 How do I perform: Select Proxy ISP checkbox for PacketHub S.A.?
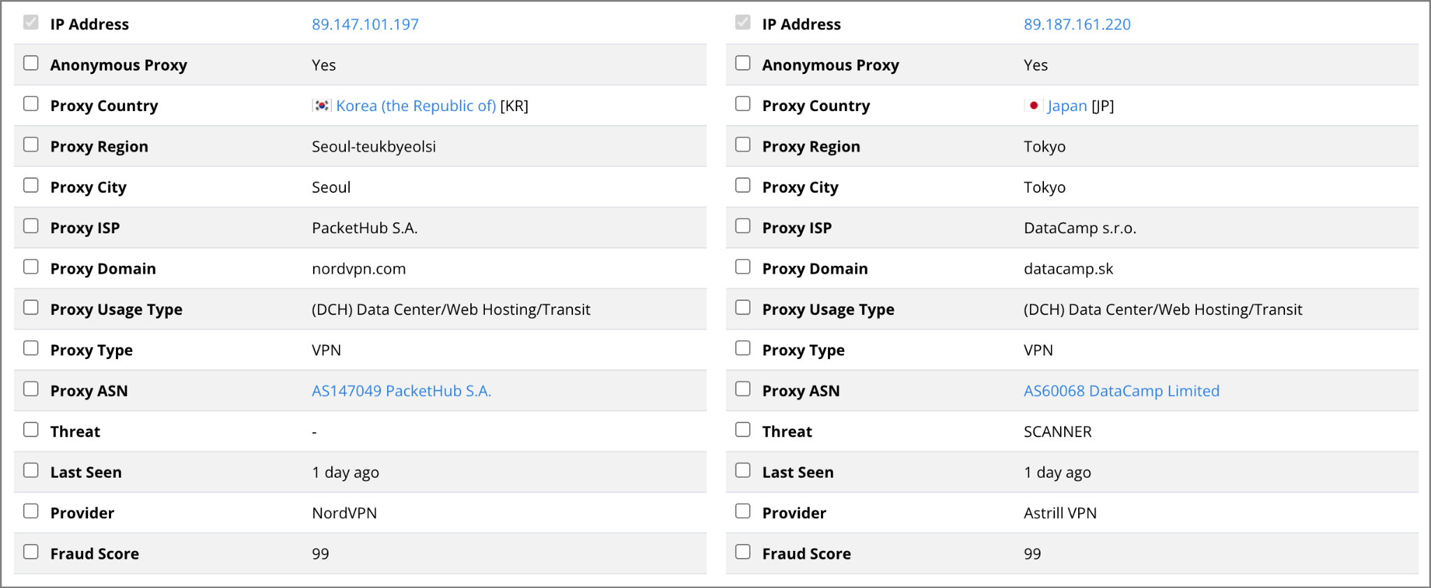coord(31,226)
